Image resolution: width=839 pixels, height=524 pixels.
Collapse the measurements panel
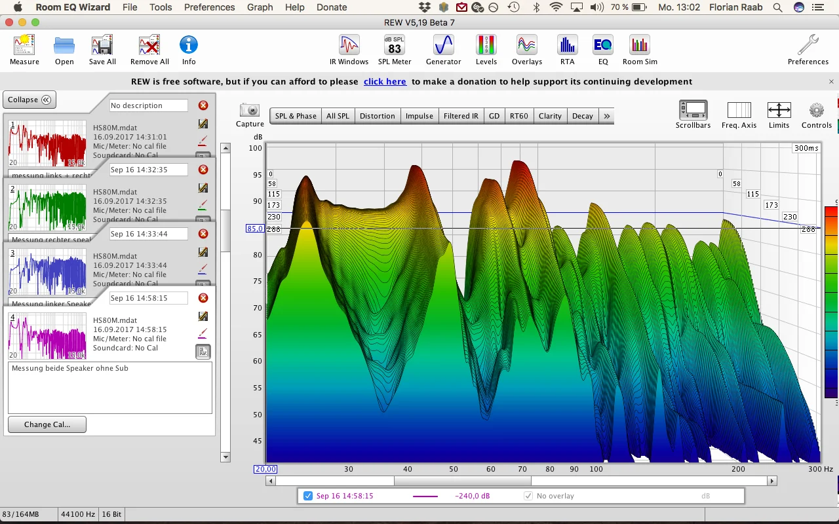29,100
